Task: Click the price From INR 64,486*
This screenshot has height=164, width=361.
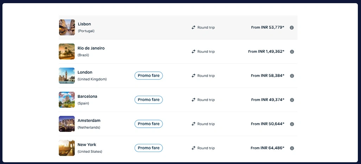Action: (267, 148)
